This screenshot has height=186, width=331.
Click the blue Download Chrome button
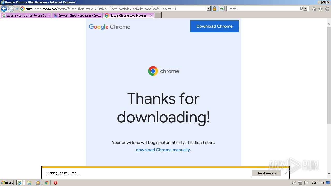coord(214,26)
